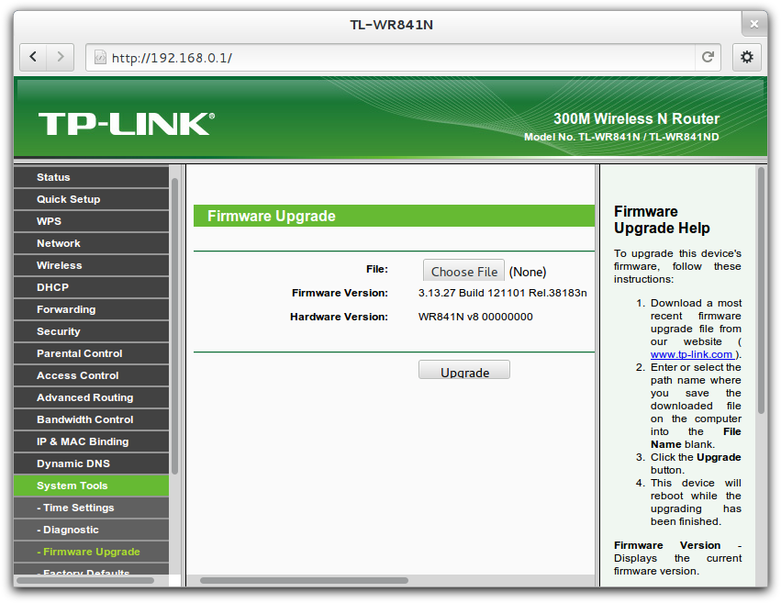Open Bandwidth Control settings

coord(91,419)
